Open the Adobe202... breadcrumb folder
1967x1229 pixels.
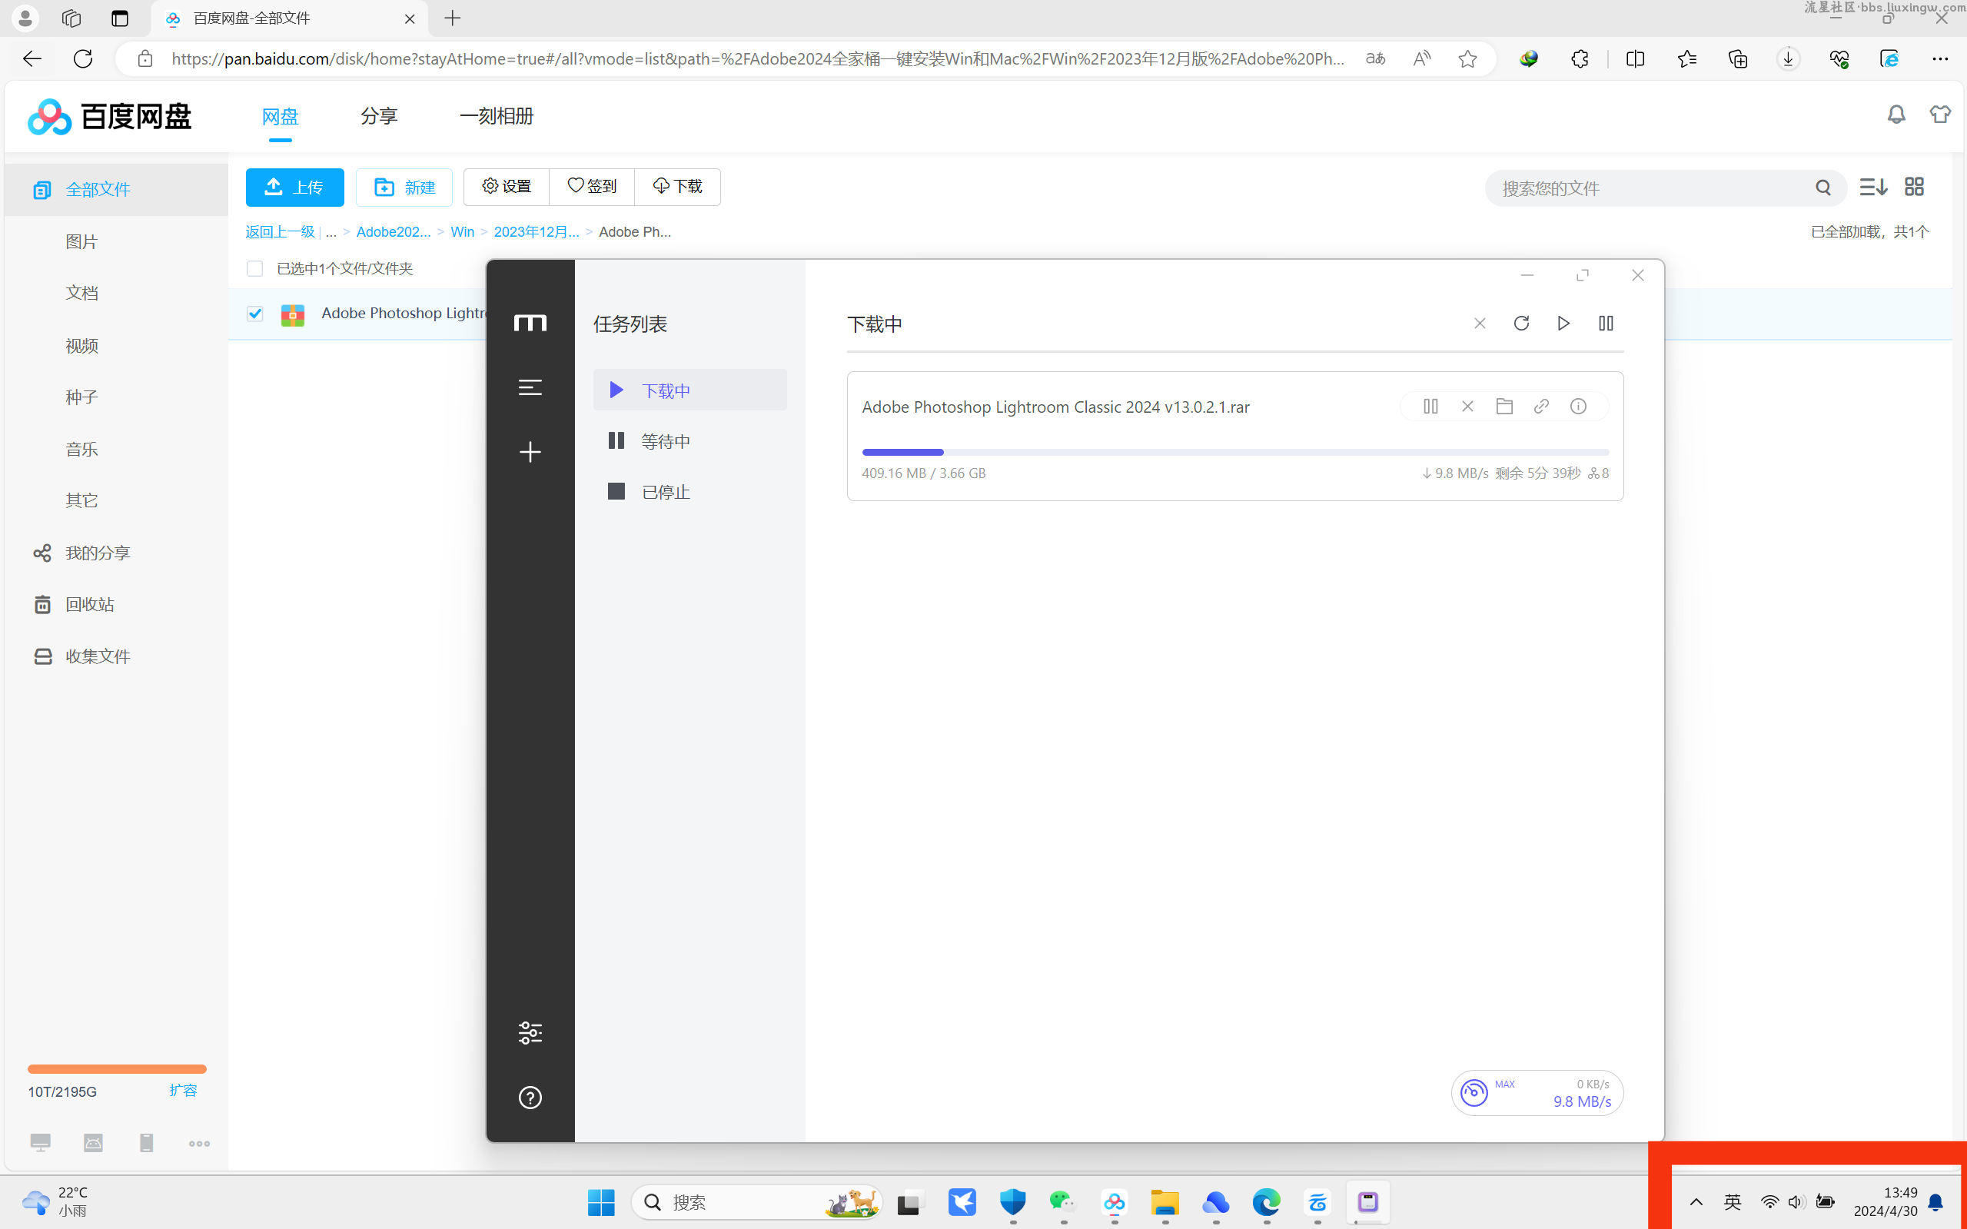(x=394, y=231)
